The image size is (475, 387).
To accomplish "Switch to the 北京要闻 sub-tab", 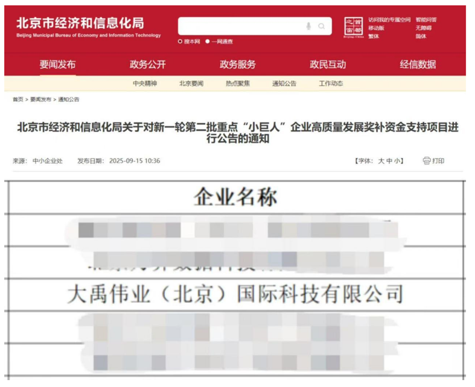I will point(191,84).
